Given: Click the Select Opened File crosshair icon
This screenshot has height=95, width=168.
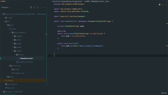Looking at the screenshot, I should [31, 7].
